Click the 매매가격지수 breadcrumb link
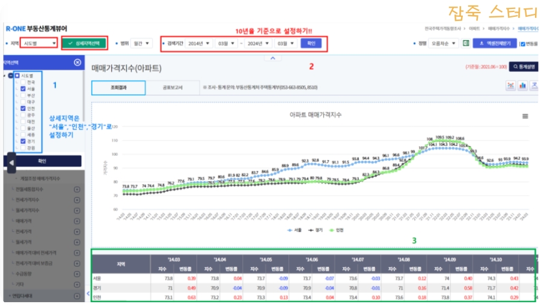Screen dimensions: 541x307 point(499,29)
